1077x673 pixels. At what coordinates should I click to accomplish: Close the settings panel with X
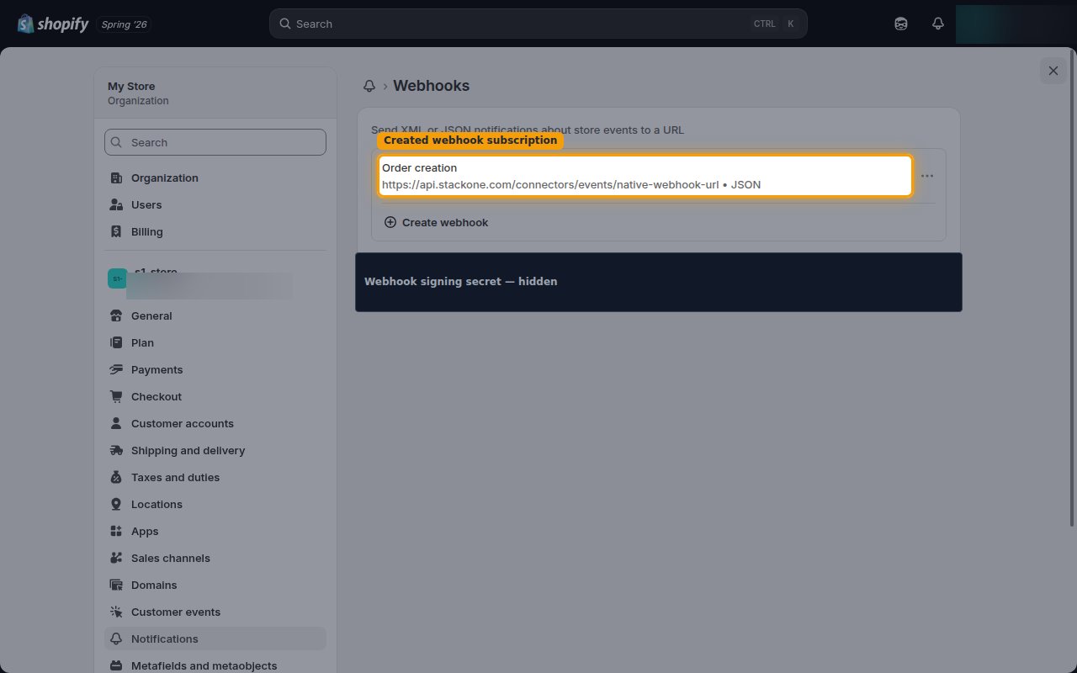1053,71
